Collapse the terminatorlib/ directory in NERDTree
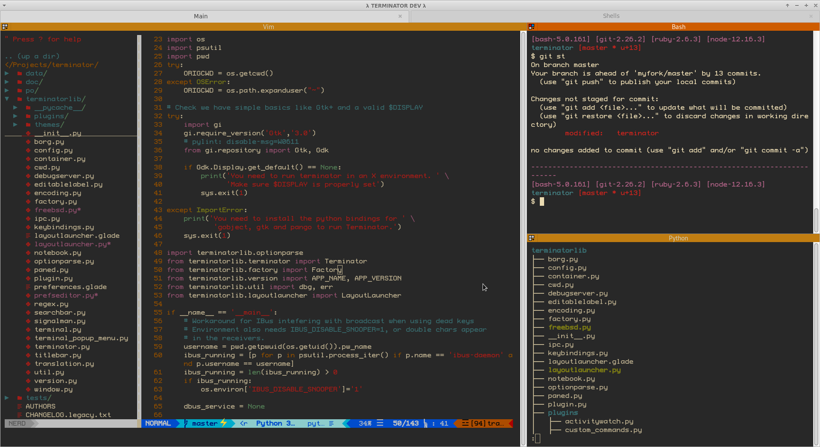This screenshot has width=820, height=447. coord(6,99)
